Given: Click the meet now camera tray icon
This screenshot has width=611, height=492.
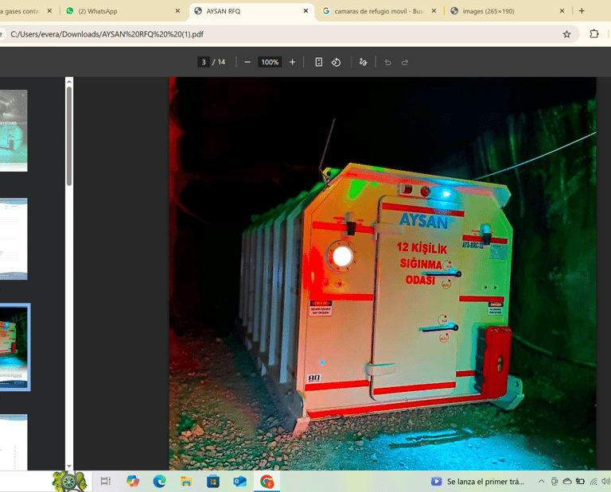Looking at the screenshot, I should point(555,482).
